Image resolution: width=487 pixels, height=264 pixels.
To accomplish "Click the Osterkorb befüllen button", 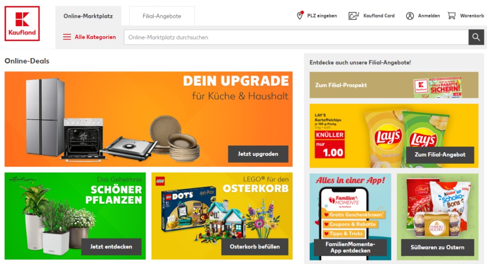I will coord(255,246).
